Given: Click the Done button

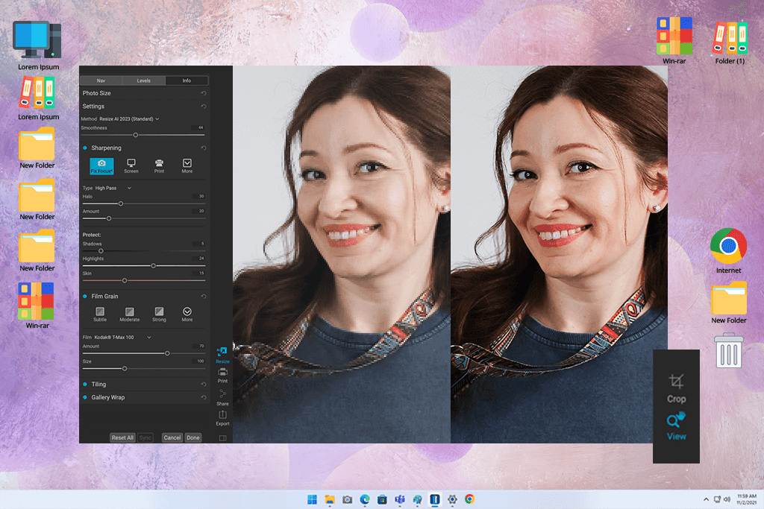Looking at the screenshot, I should (x=193, y=437).
